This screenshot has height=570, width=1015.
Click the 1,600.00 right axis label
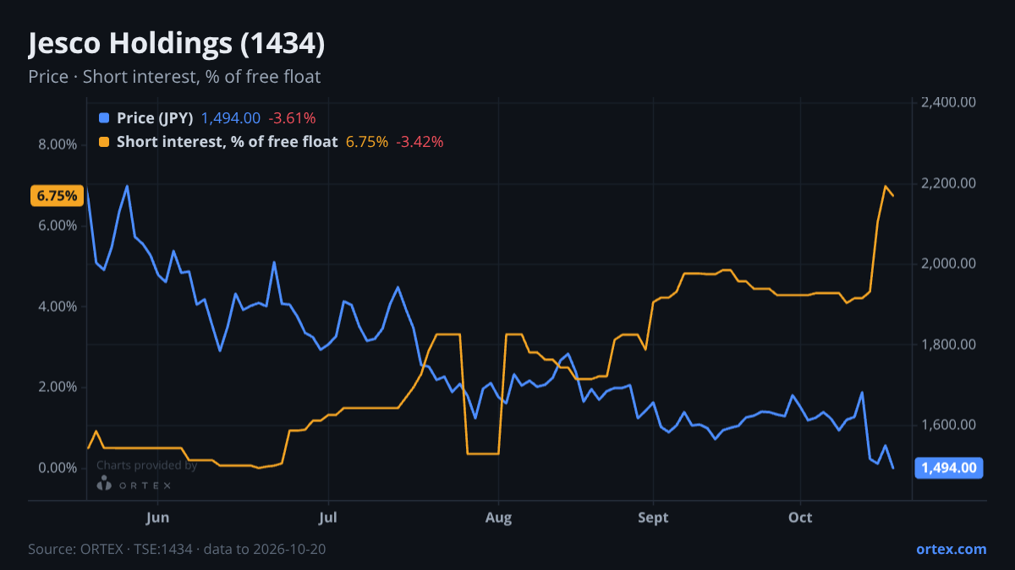point(949,425)
